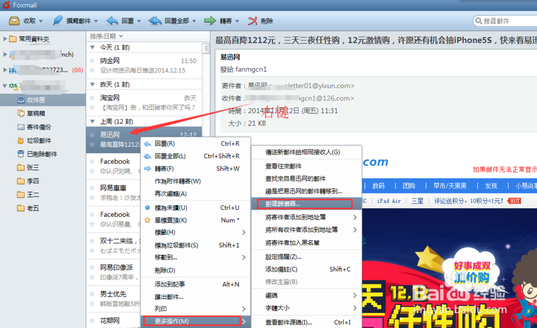Click the 回覆全部 double-arrow toolbar icon
Viewport: 537px width, 328px height.
[155, 21]
